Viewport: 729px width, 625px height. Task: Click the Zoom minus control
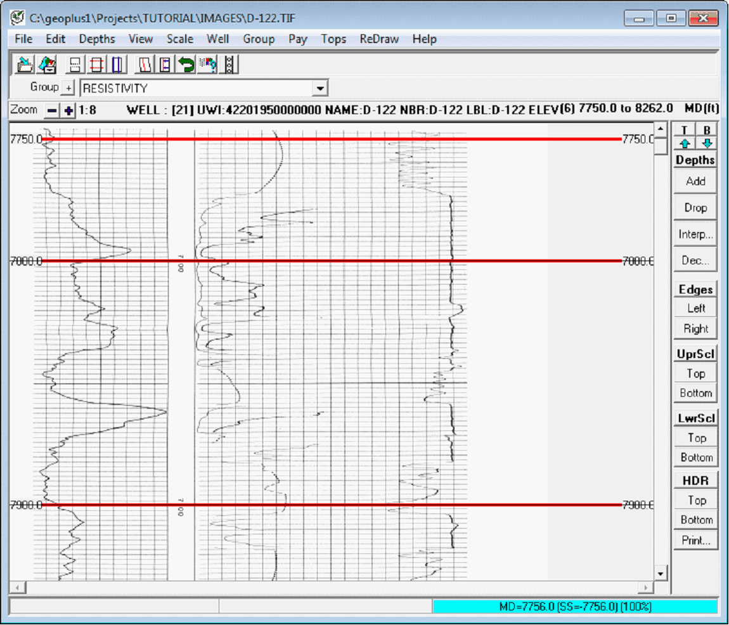coord(51,109)
